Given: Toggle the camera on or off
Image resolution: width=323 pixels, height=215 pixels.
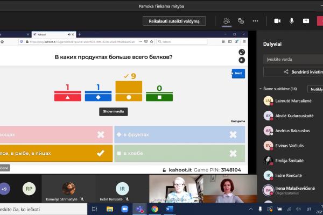Looking at the screenshot, I should pyautogui.click(x=277, y=21).
